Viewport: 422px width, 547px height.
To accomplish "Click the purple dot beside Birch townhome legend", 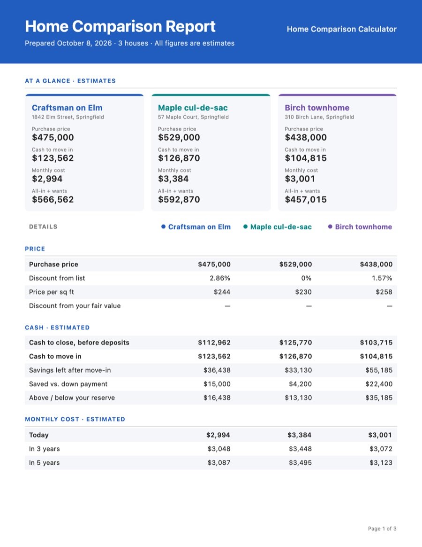I will pos(330,227).
